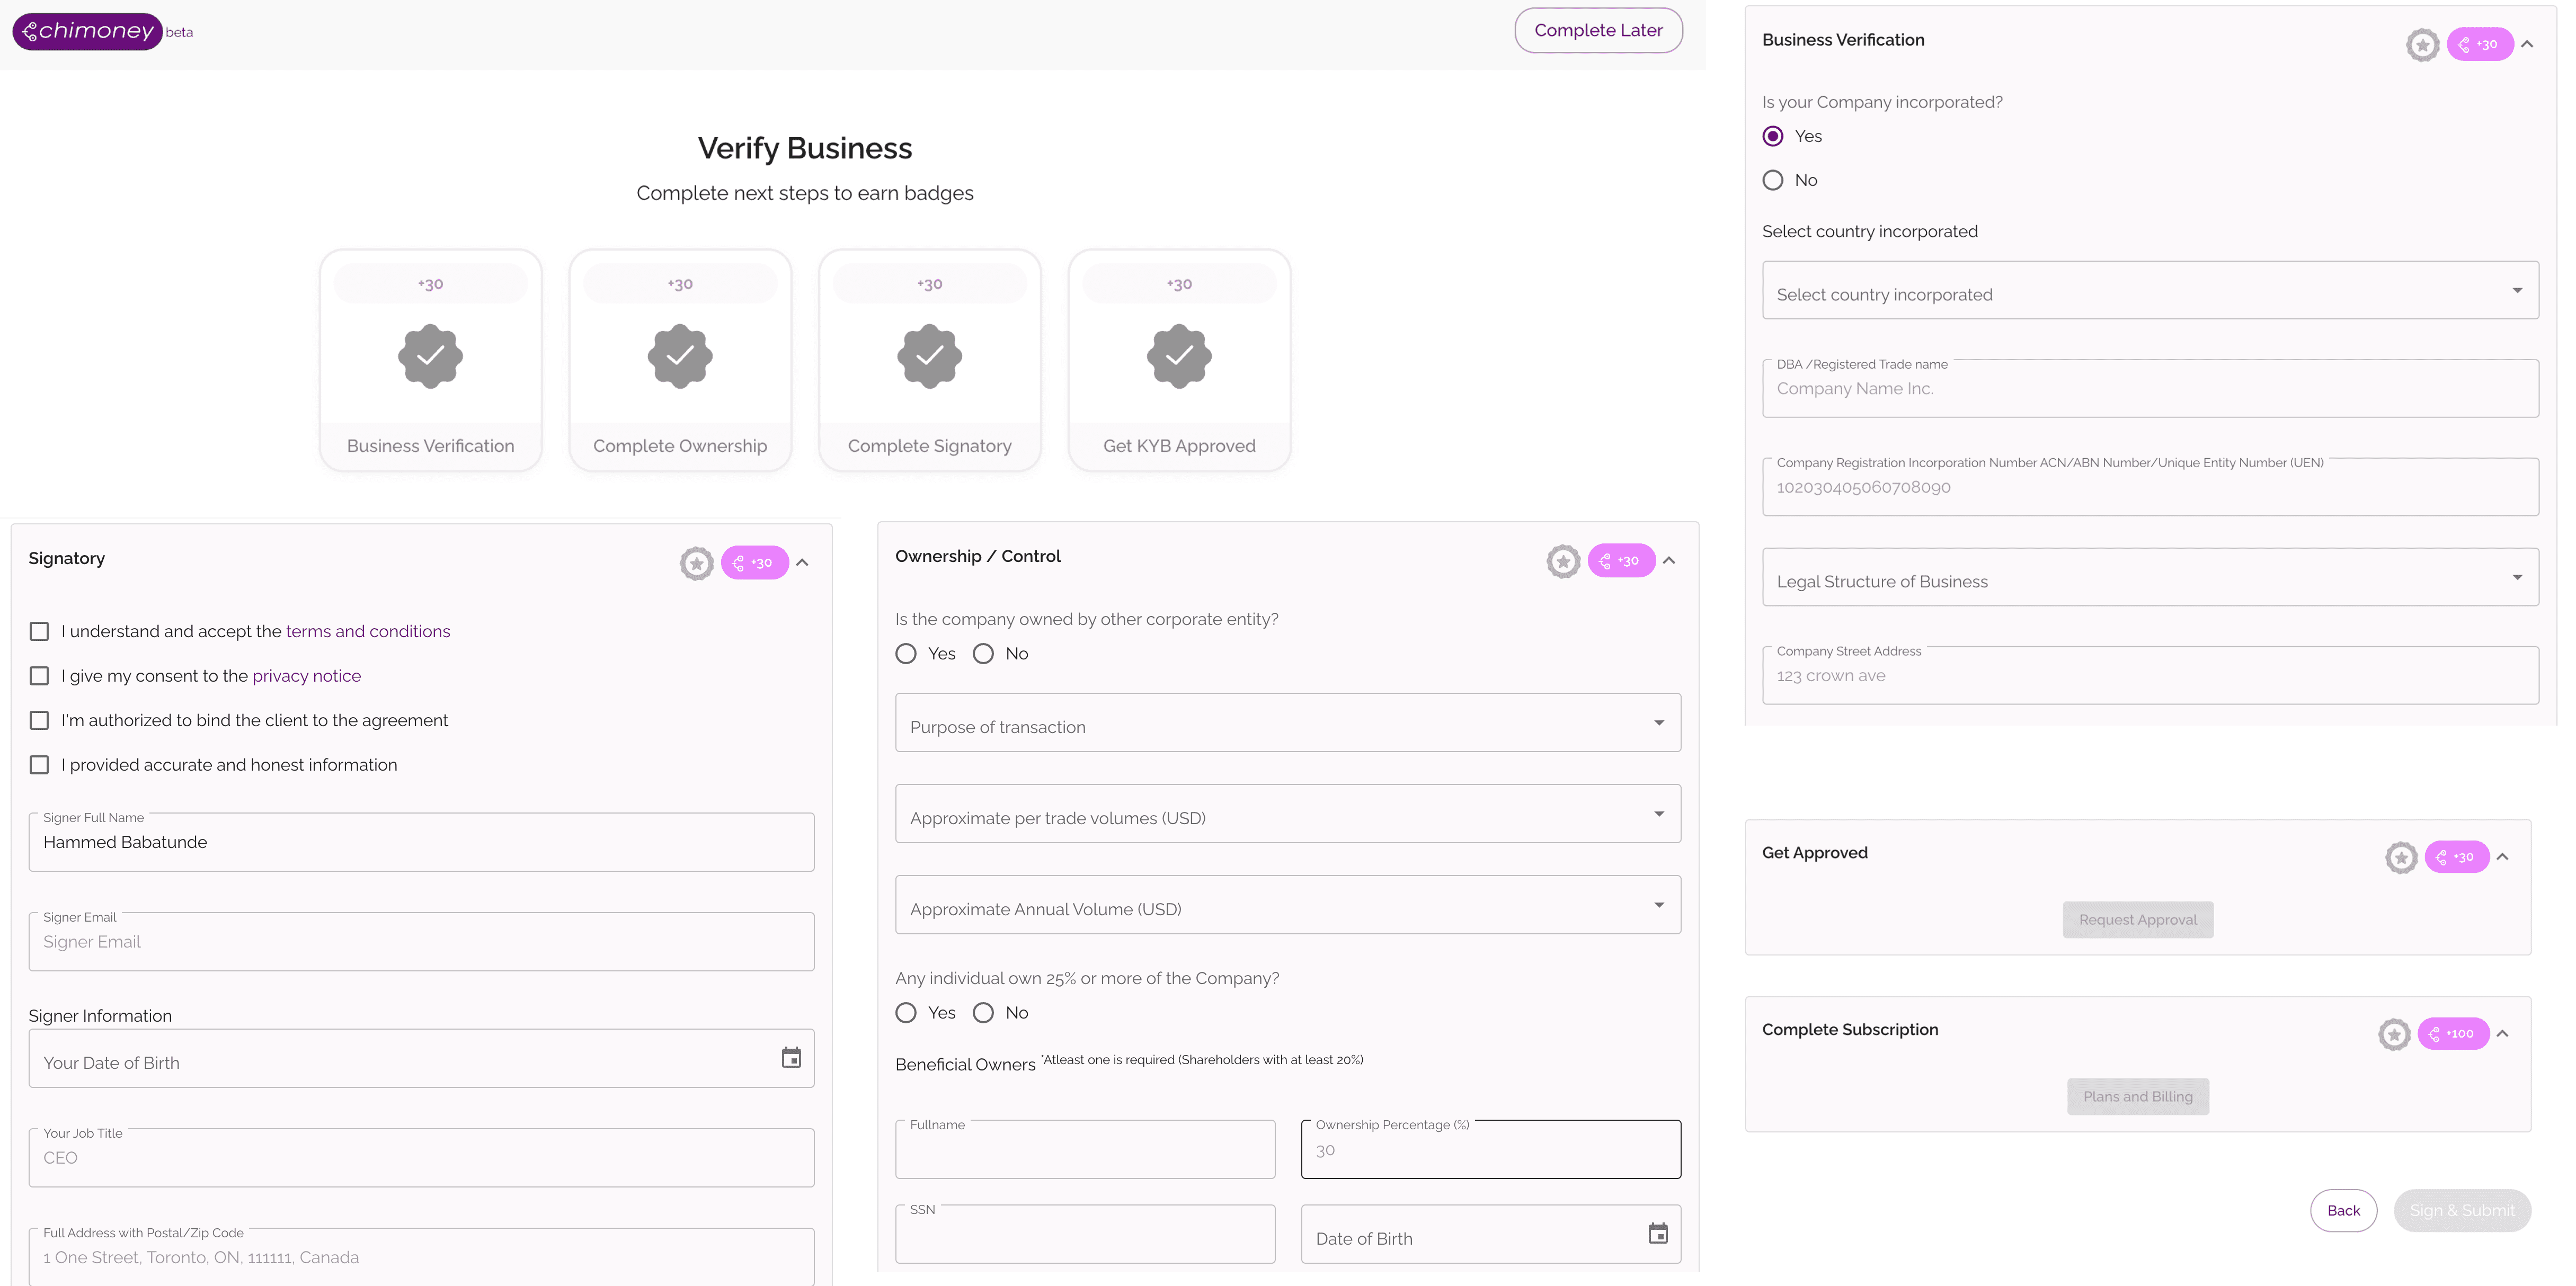Viewport: 2576px width, 1286px height.
Task: Select the Complete Signatory step card
Action: (929, 360)
